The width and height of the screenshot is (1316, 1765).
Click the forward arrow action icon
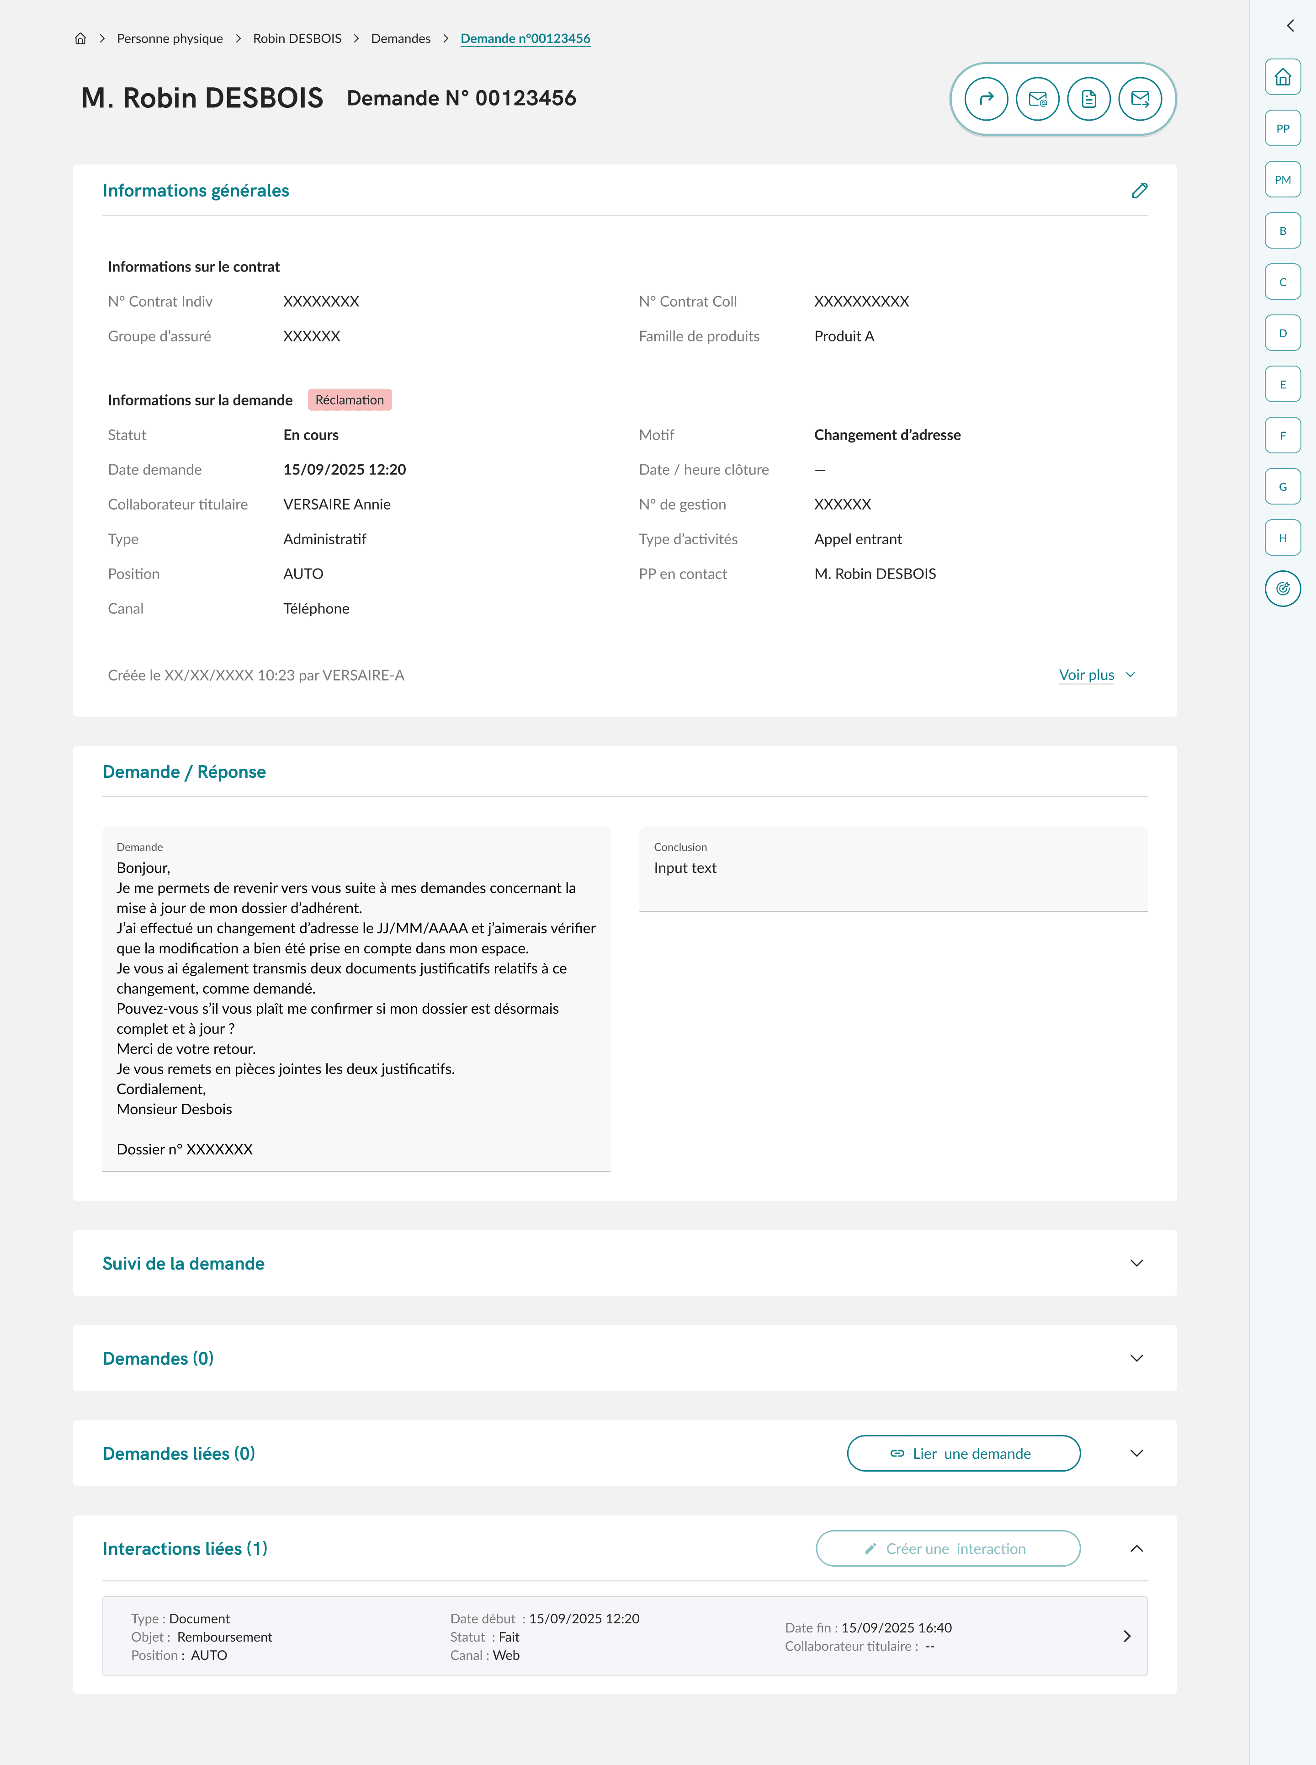tap(986, 99)
